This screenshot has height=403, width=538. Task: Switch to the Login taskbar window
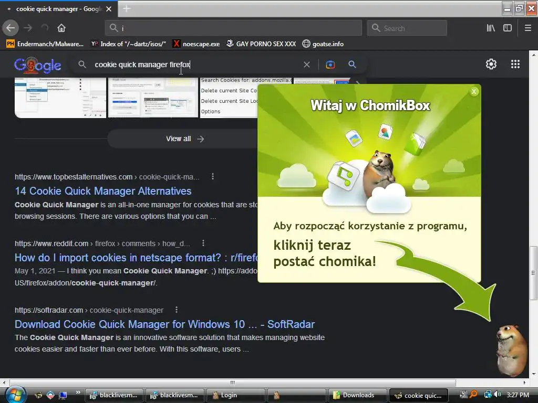(x=235, y=395)
